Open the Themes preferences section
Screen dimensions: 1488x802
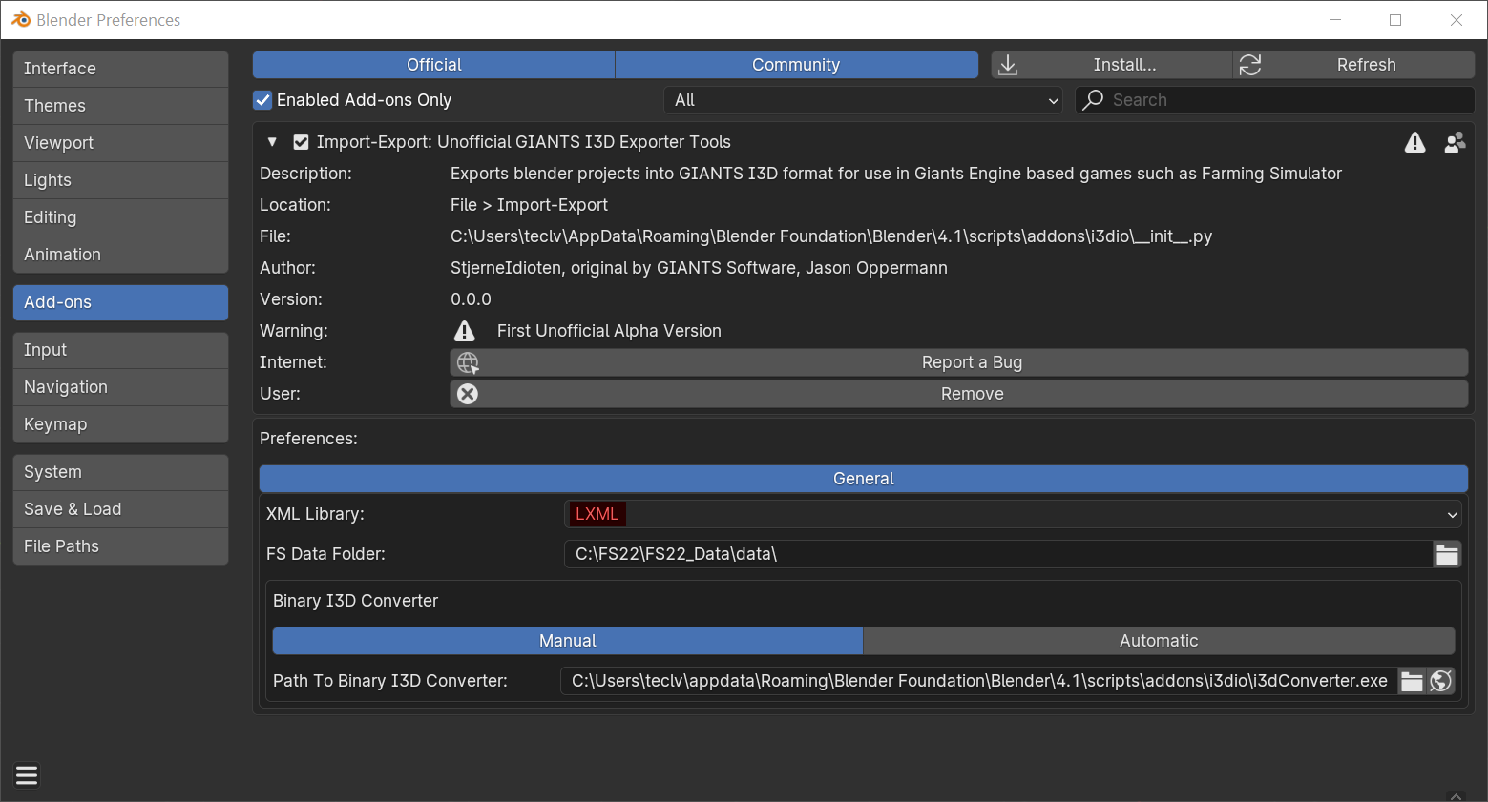pyautogui.click(x=120, y=106)
